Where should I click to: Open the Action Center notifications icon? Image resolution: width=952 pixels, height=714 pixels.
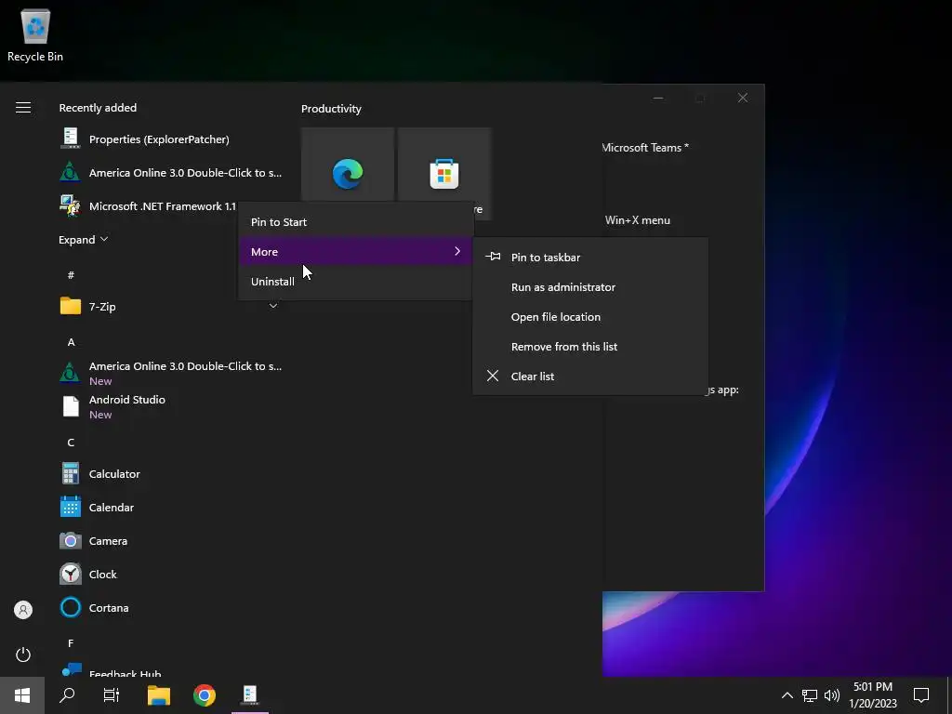[x=921, y=695]
